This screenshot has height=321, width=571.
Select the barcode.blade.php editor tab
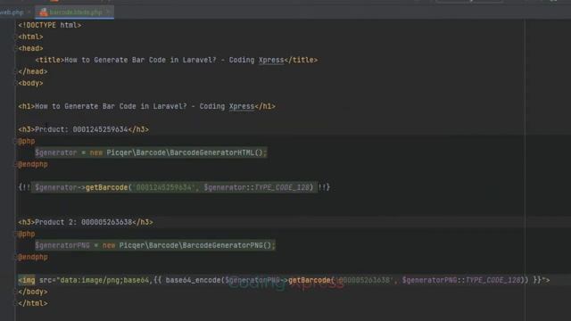click(x=76, y=12)
